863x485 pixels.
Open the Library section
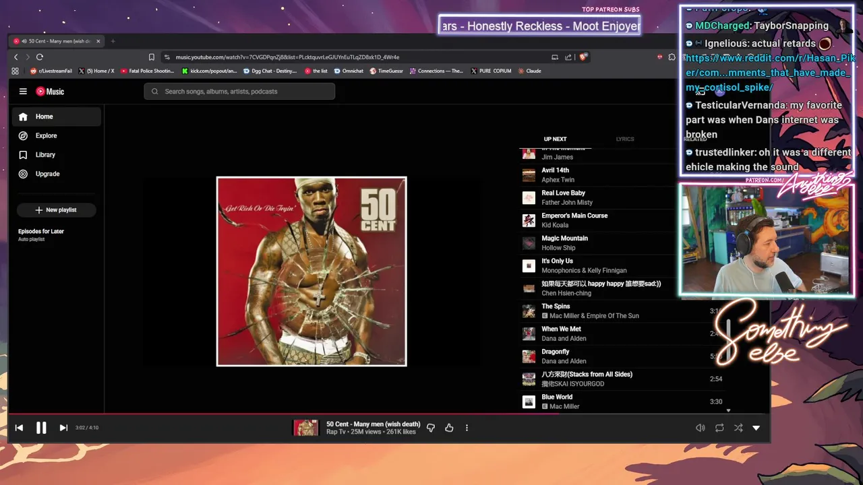[x=57, y=154]
